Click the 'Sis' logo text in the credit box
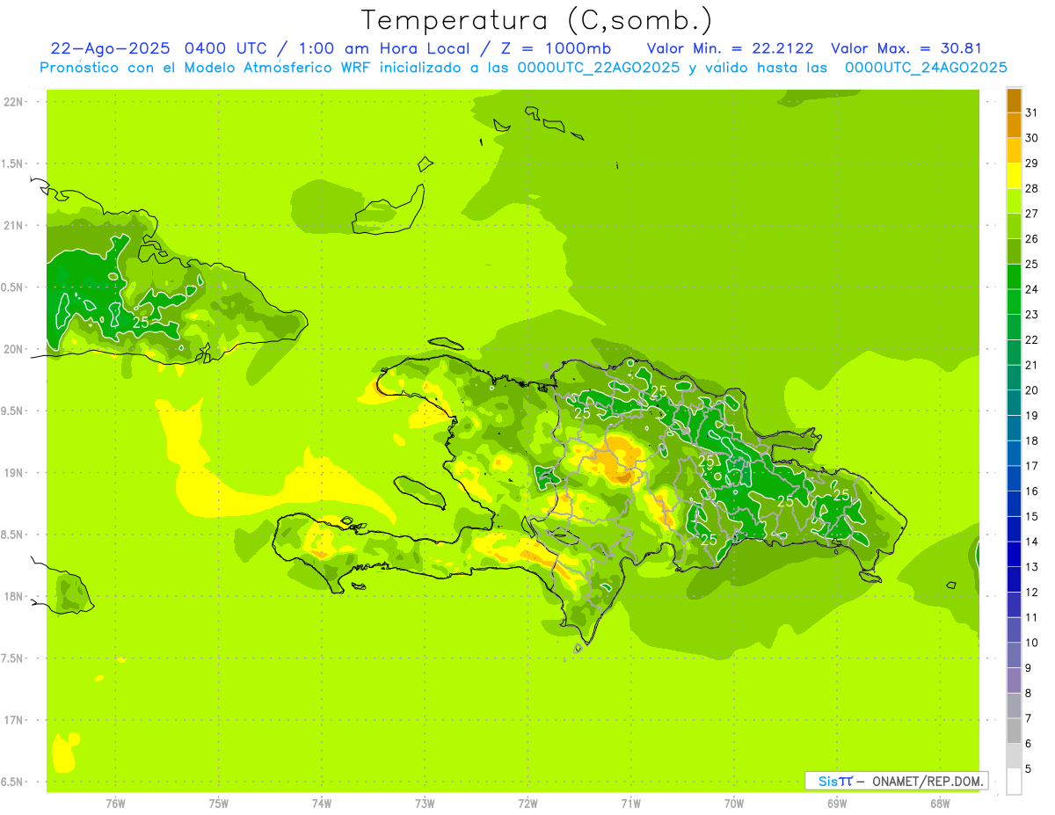This screenshot has width=1055, height=815. click(826, 781)
